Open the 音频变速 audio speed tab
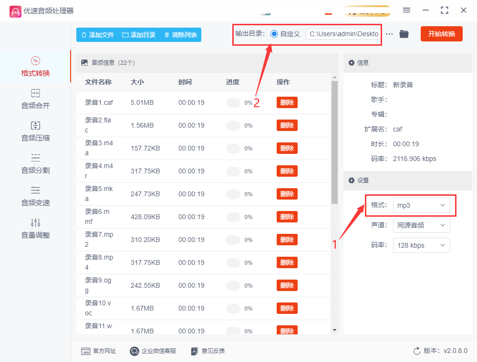This screenshot has height=362, width=477. tap(35, 196)
